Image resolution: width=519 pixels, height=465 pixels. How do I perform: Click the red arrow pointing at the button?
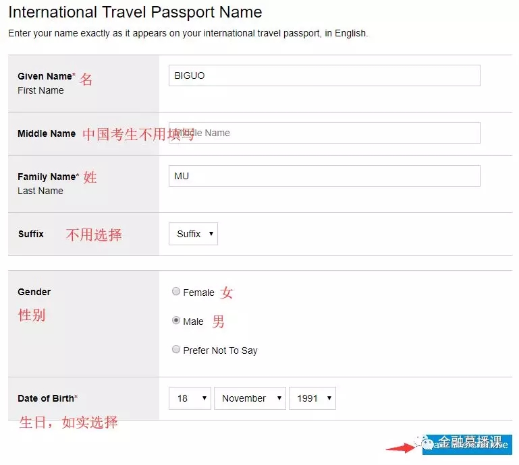point(400,447)
